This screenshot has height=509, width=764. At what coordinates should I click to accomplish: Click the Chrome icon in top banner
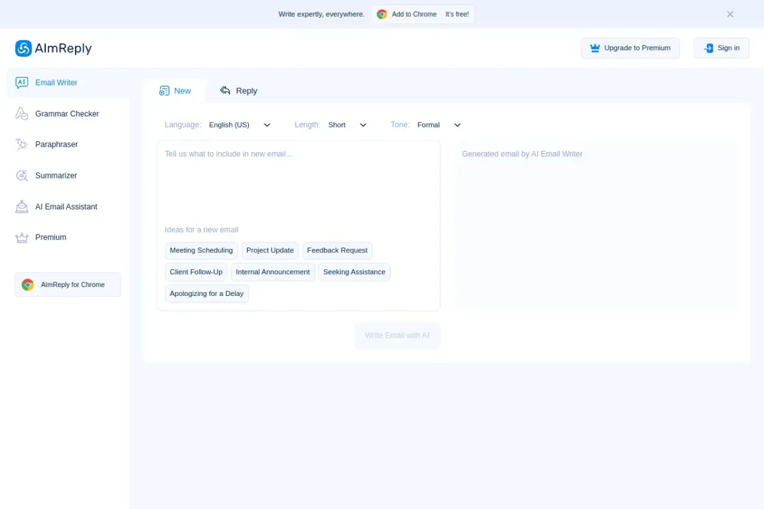coord(382,14)
